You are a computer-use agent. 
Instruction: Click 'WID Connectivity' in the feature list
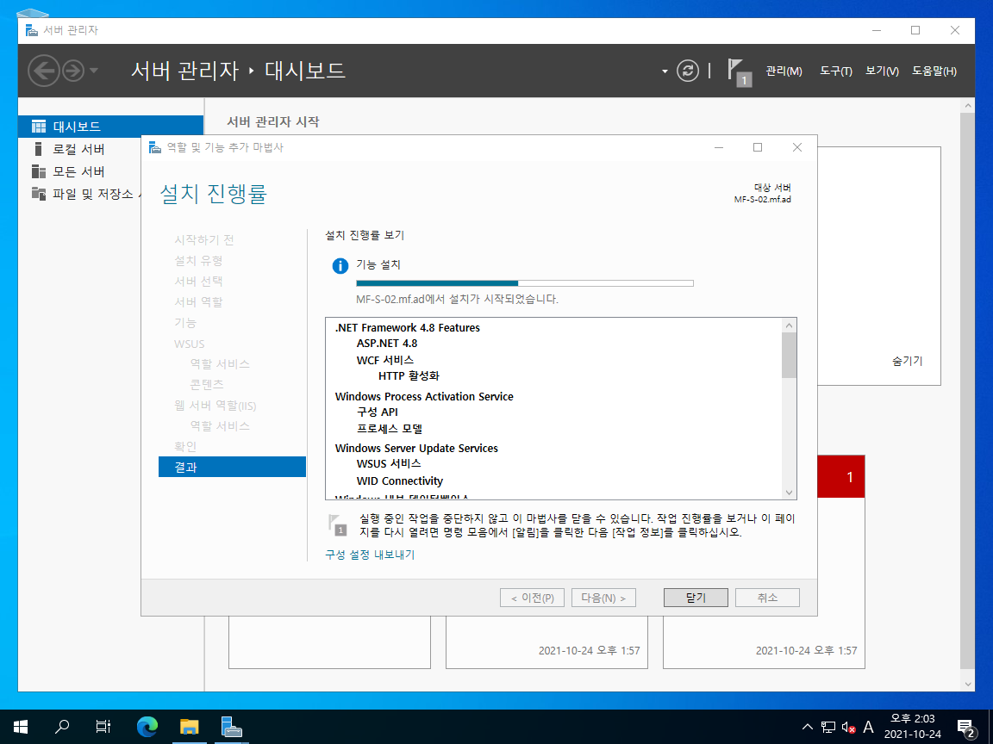click(400, 480)
